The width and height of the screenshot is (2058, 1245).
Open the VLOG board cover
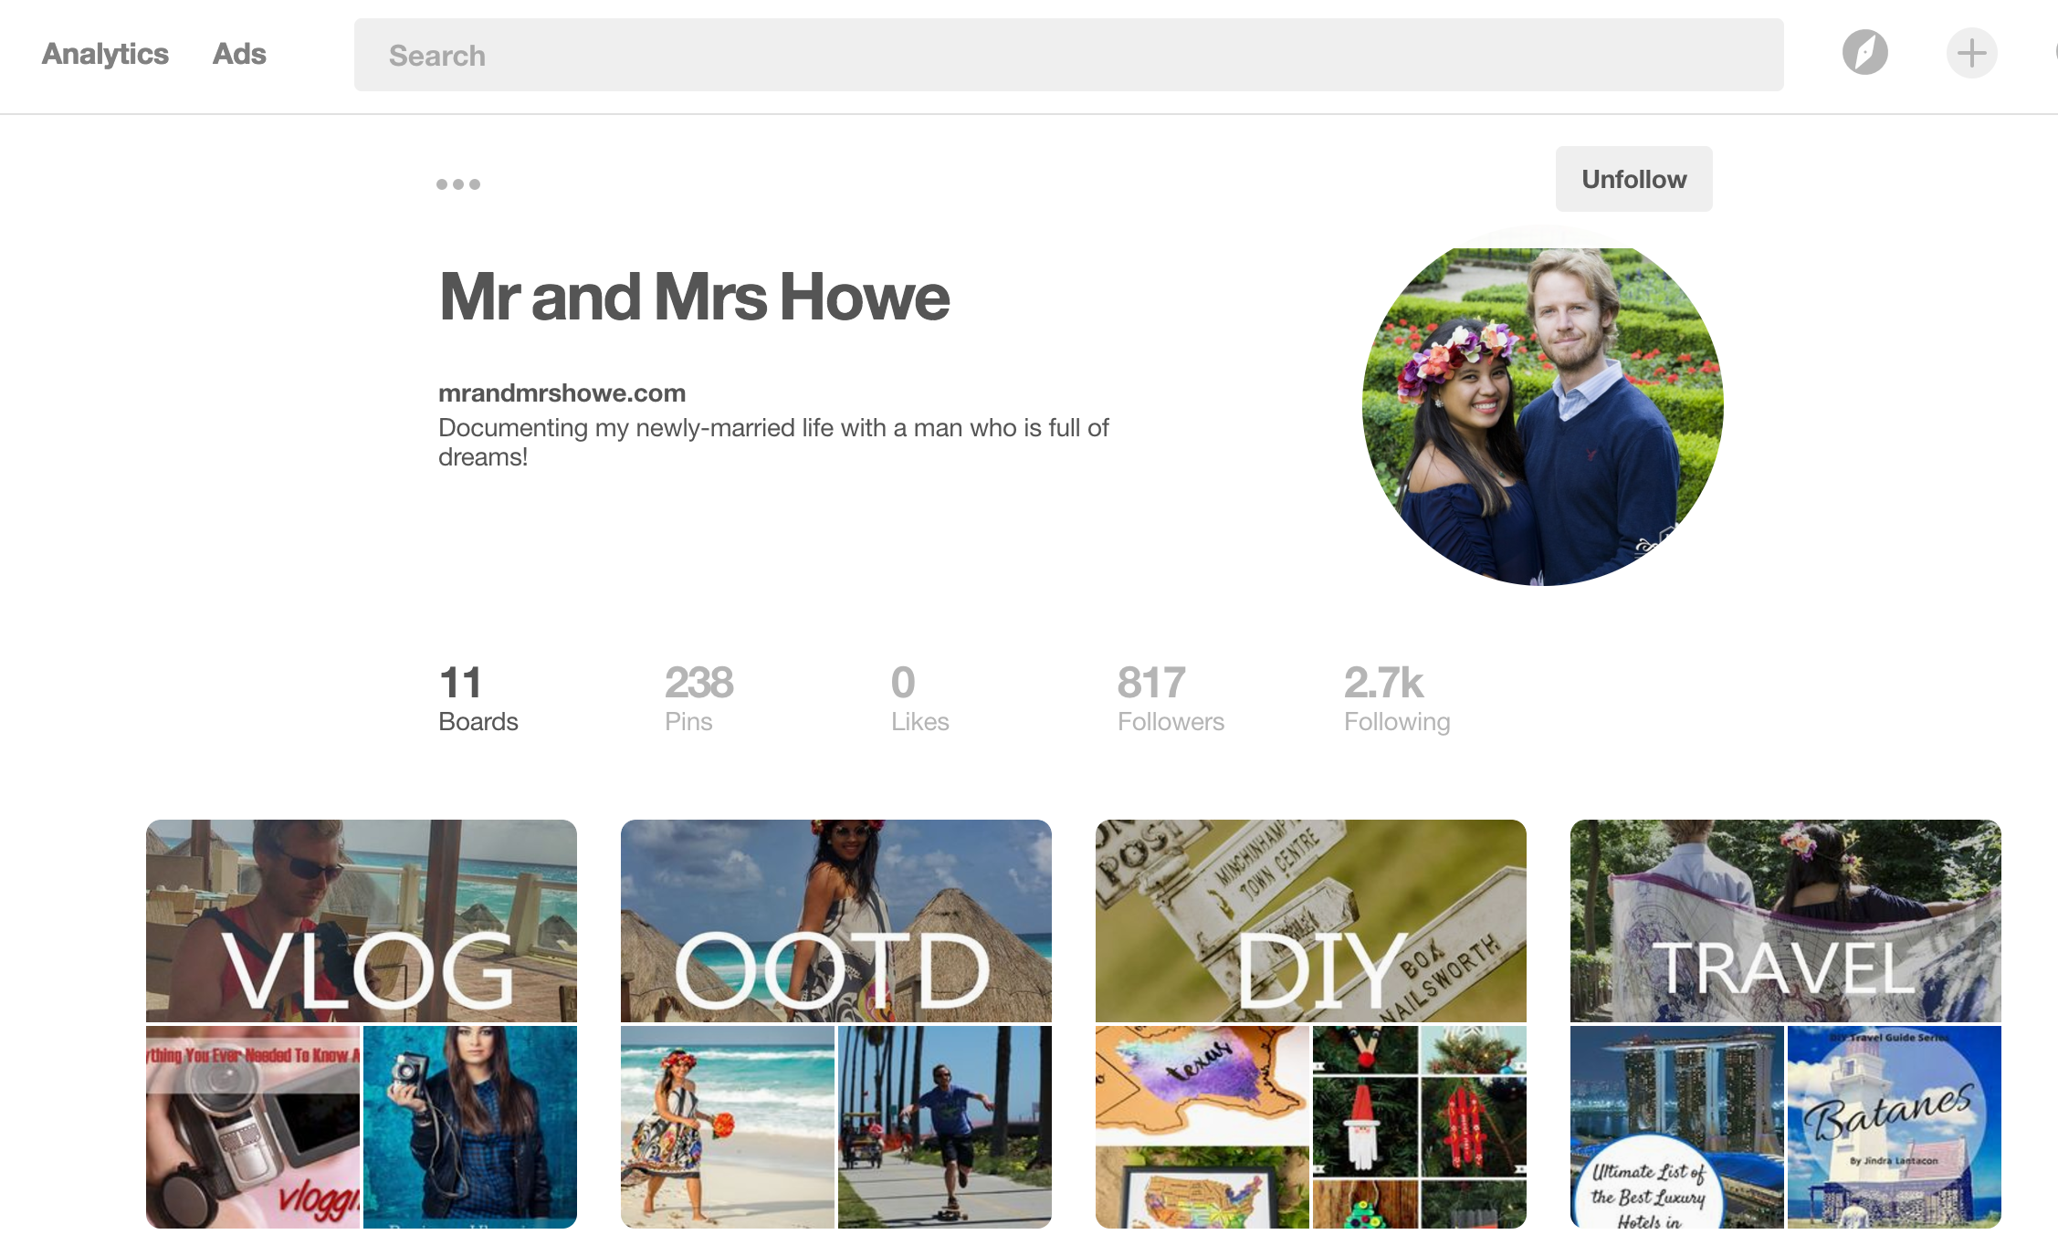coord(362,920)
